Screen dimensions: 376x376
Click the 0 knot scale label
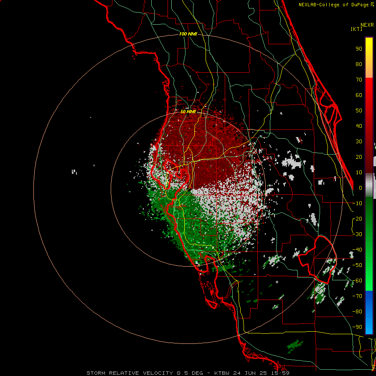pos(361,188)
